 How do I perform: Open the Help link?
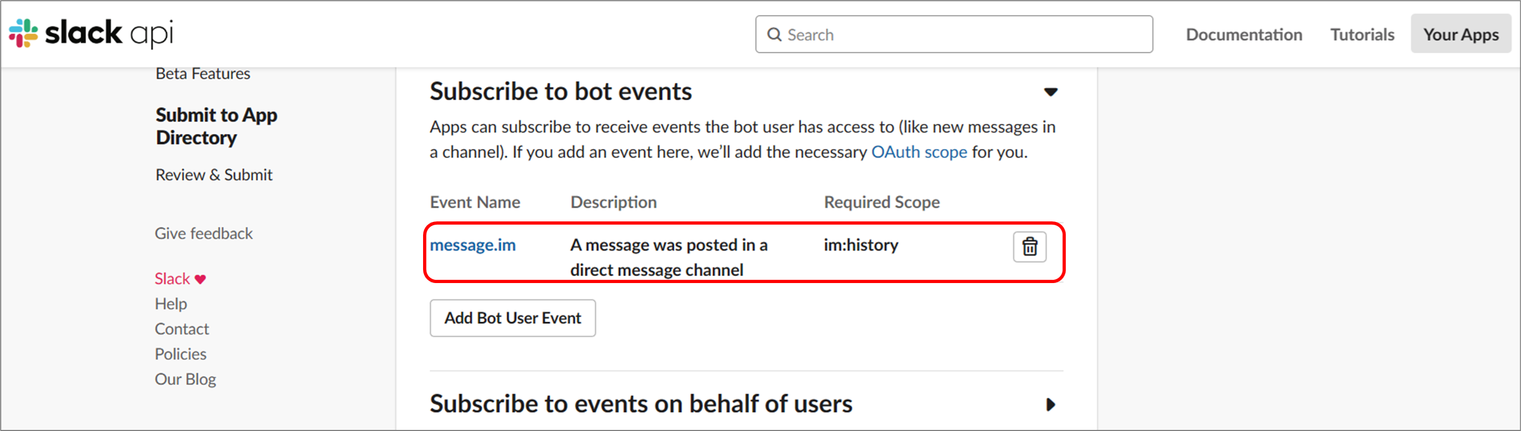tap(171, 304)
